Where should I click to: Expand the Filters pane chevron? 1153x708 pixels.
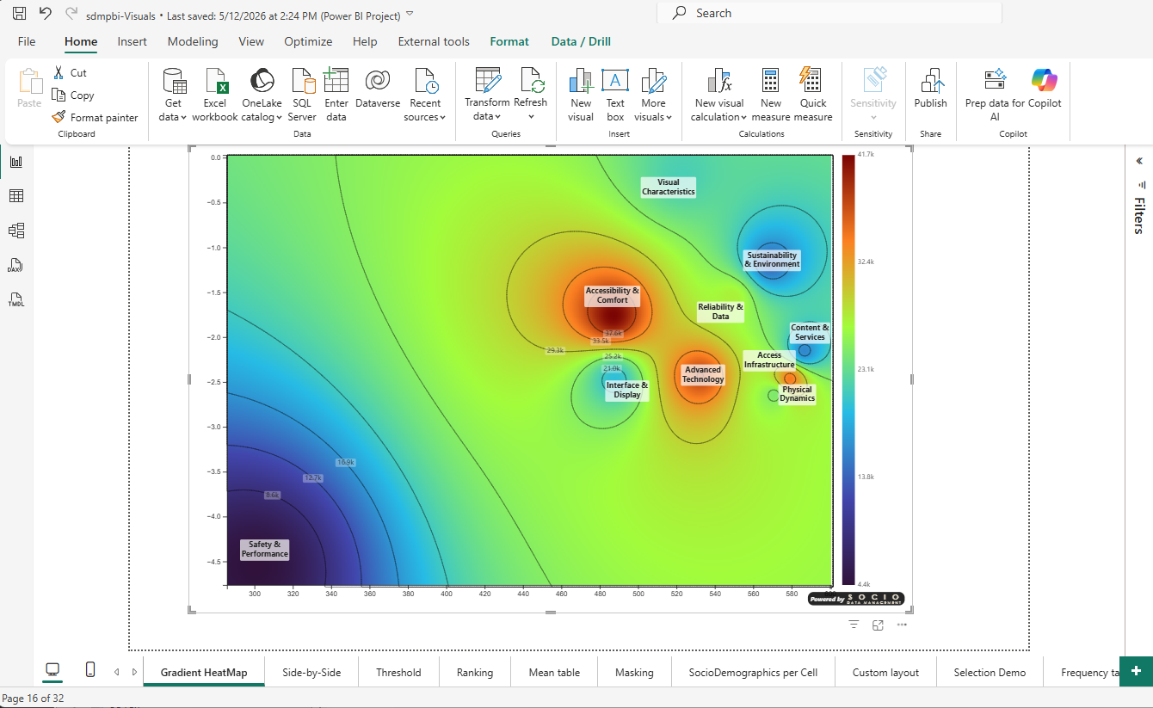tap(1139, 161)
